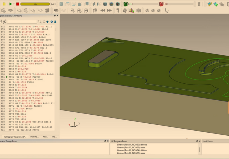
Task: Click the axis coordinate system icon in toolbar
Action: coord(167,11)
